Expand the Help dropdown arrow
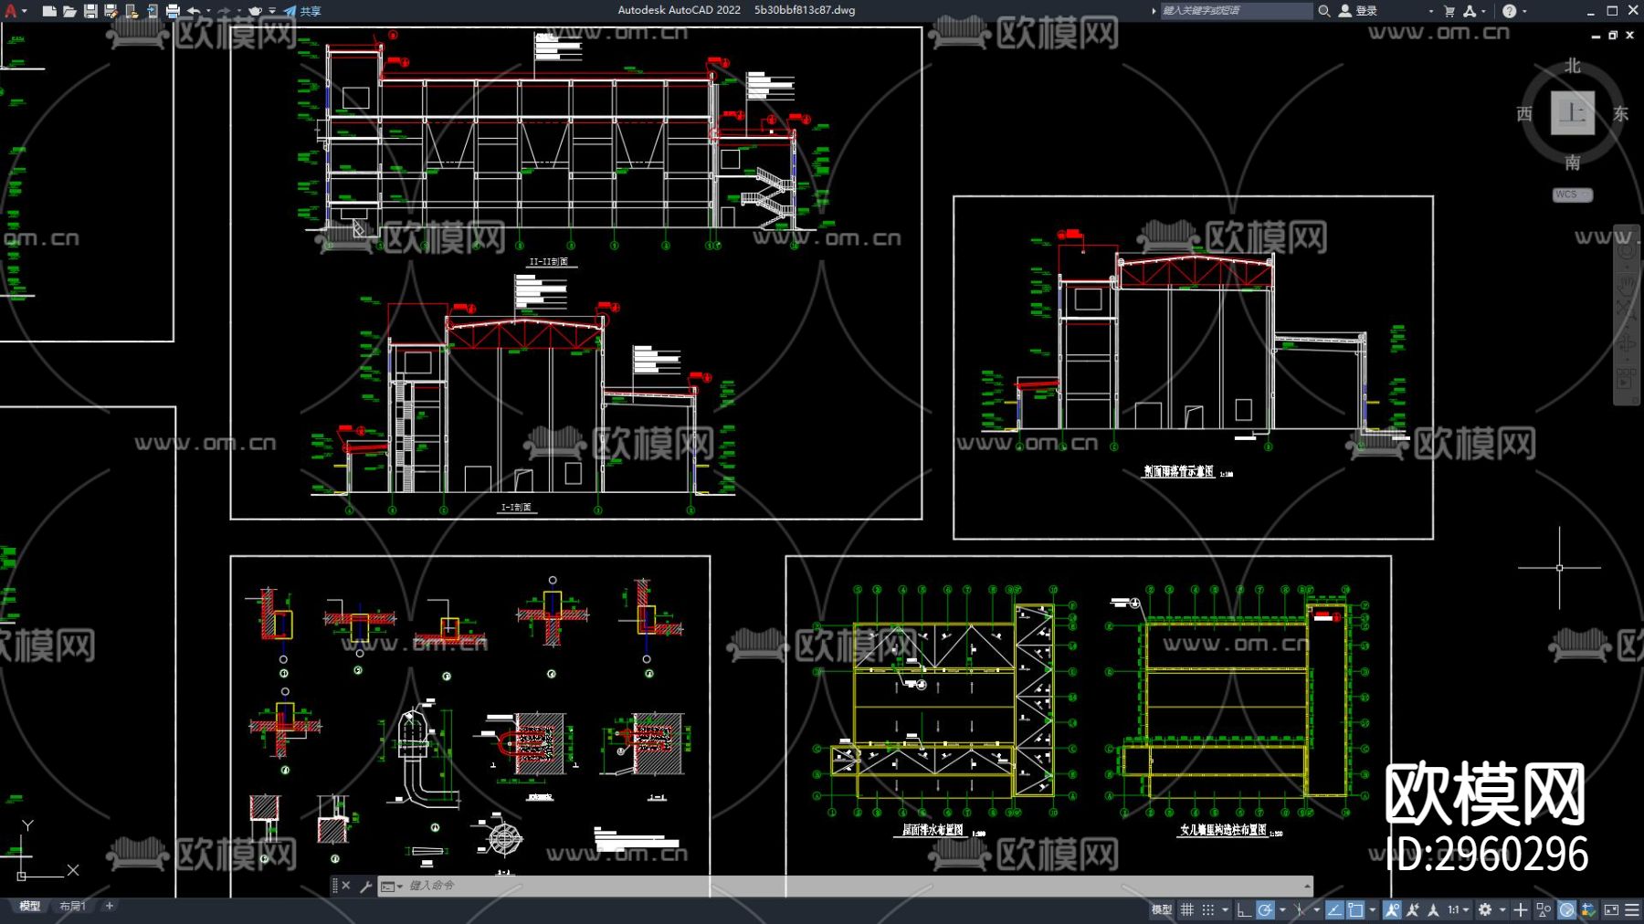Screen dimensions: 1644x924 tap(1524, 11)
